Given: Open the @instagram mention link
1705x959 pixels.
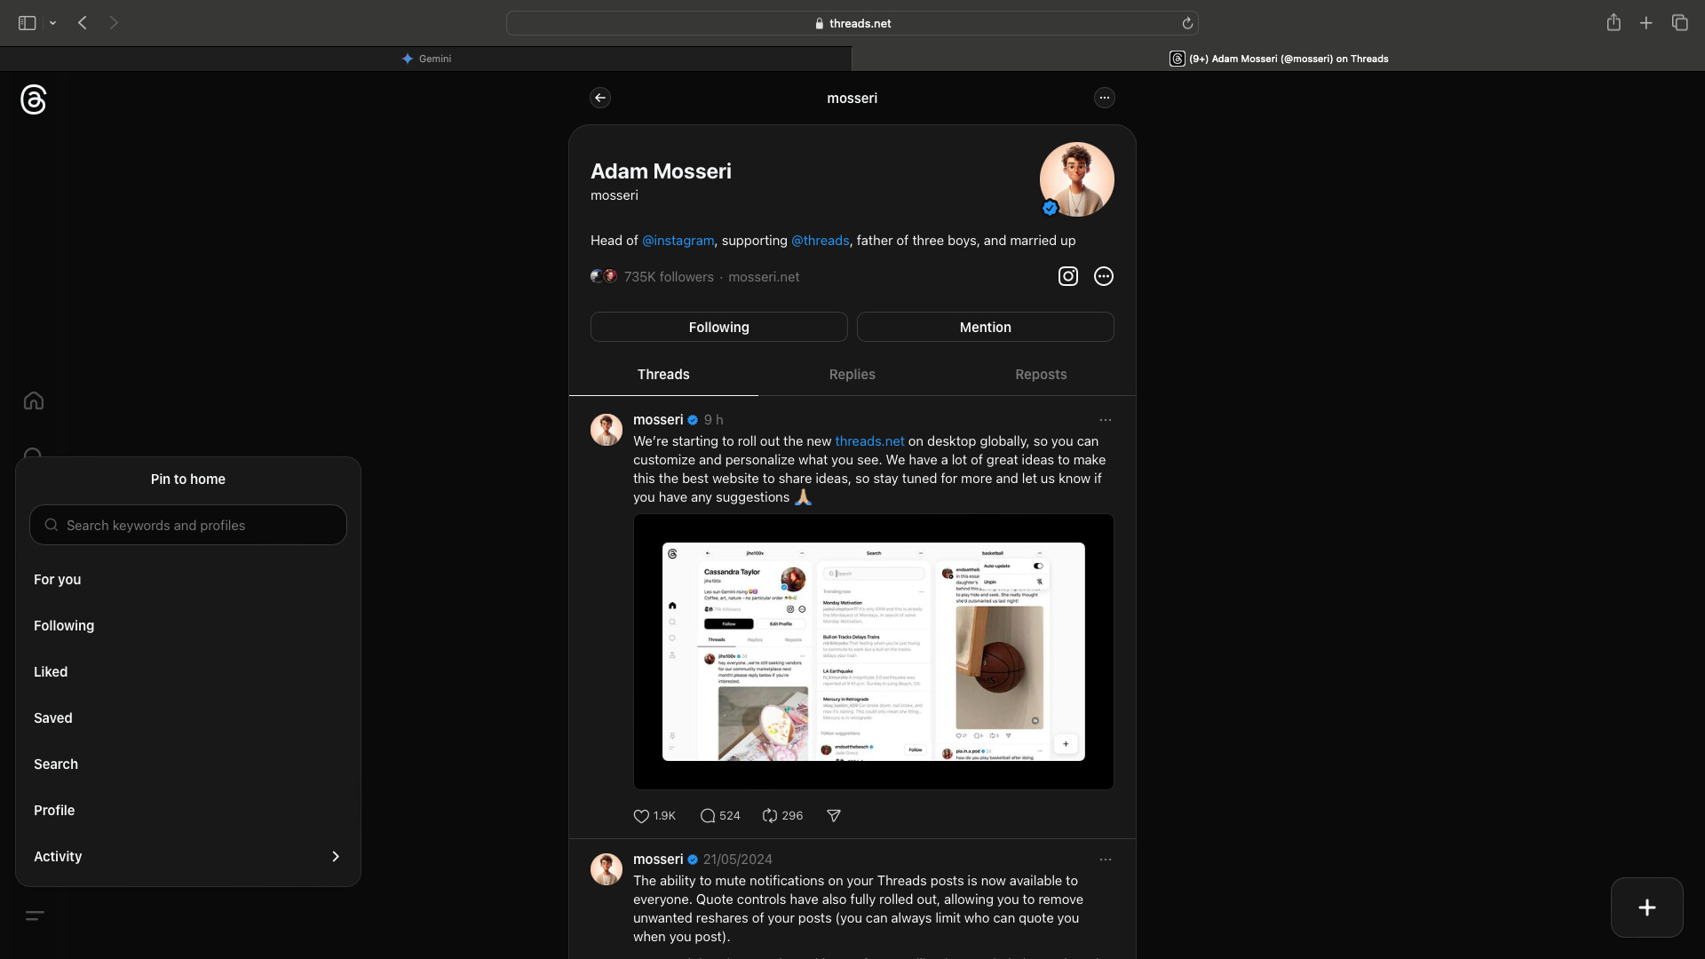Looking at the screenshot, I should click(678, 241).
